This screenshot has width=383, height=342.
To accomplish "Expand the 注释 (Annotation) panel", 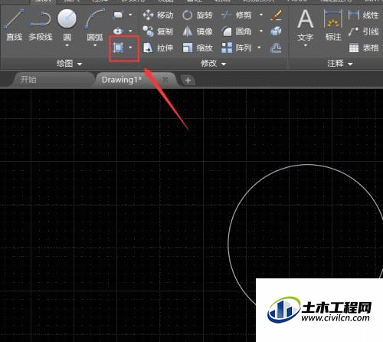I will [x=340, y=64].
